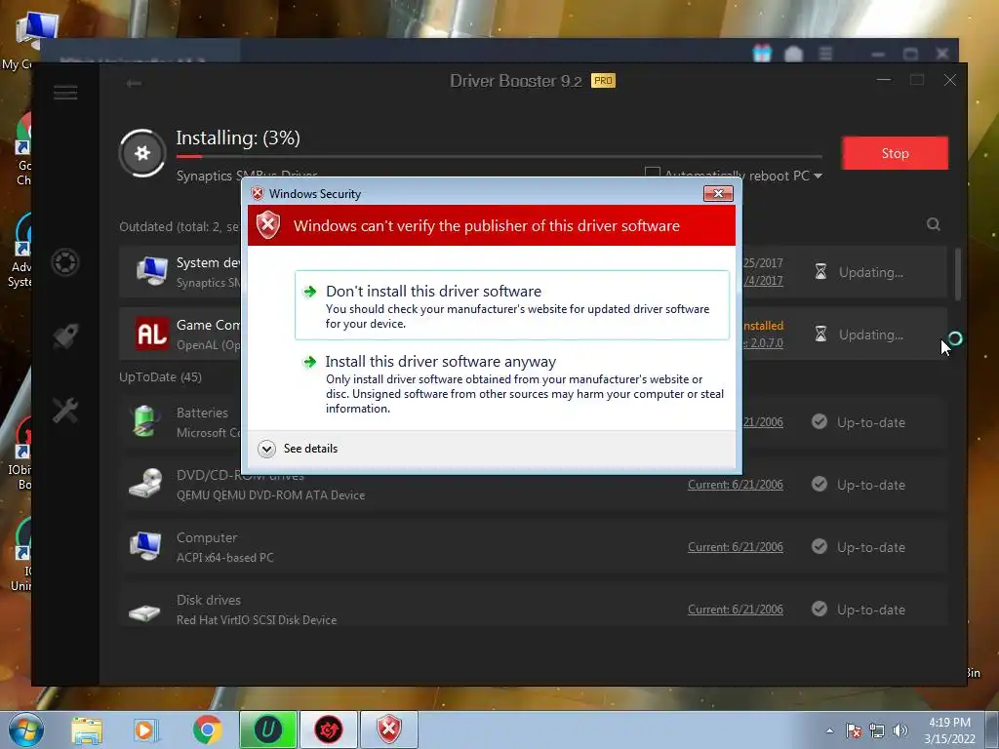The width and height of the screenshot is (999, 749).
Task: Open the Scan section in the sidebar
Action: pos(65,262)
